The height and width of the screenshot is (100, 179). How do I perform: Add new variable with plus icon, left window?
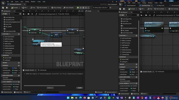[19, 66]
